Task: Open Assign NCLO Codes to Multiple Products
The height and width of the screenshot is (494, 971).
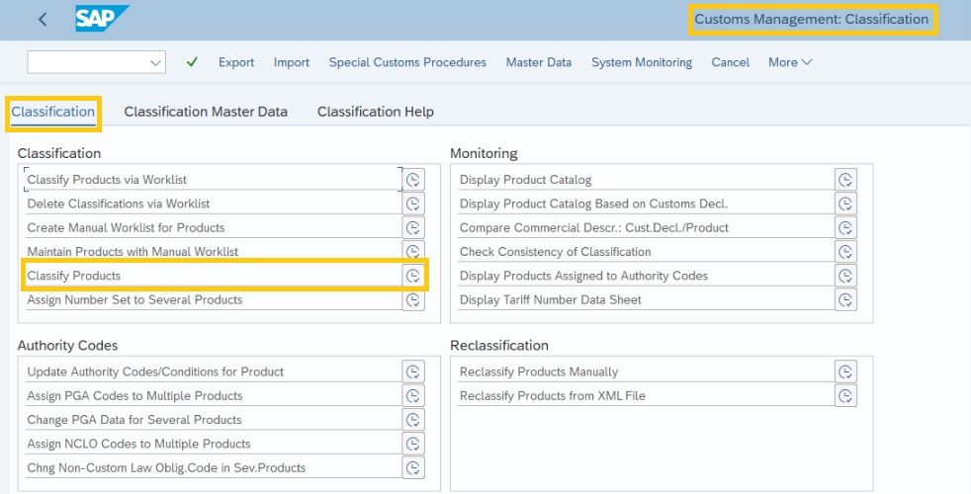Action: (213, 444)
